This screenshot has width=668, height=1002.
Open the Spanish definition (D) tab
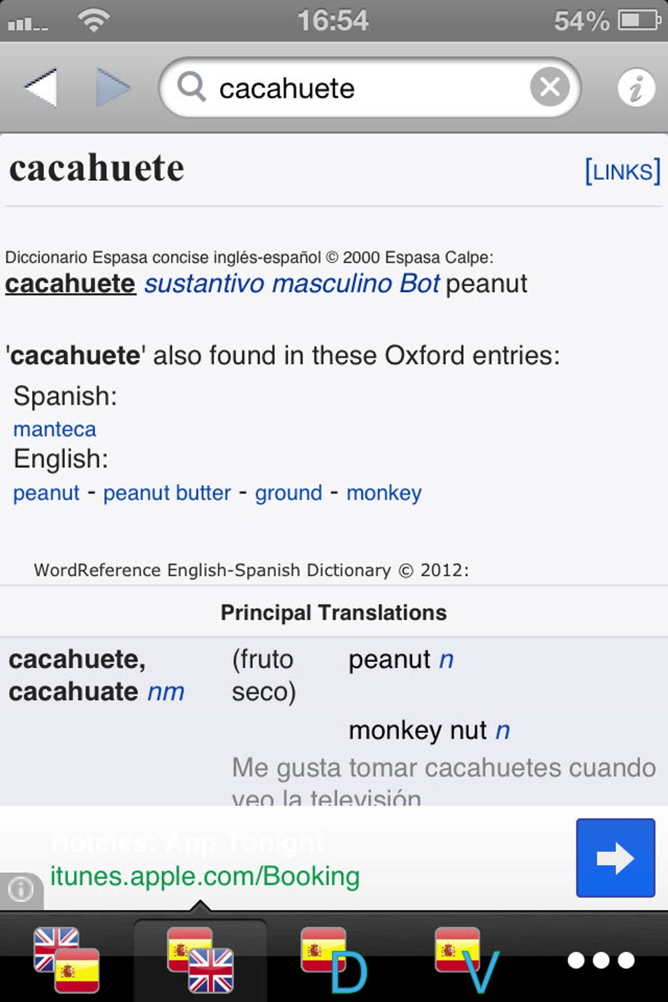pos(334,959)
